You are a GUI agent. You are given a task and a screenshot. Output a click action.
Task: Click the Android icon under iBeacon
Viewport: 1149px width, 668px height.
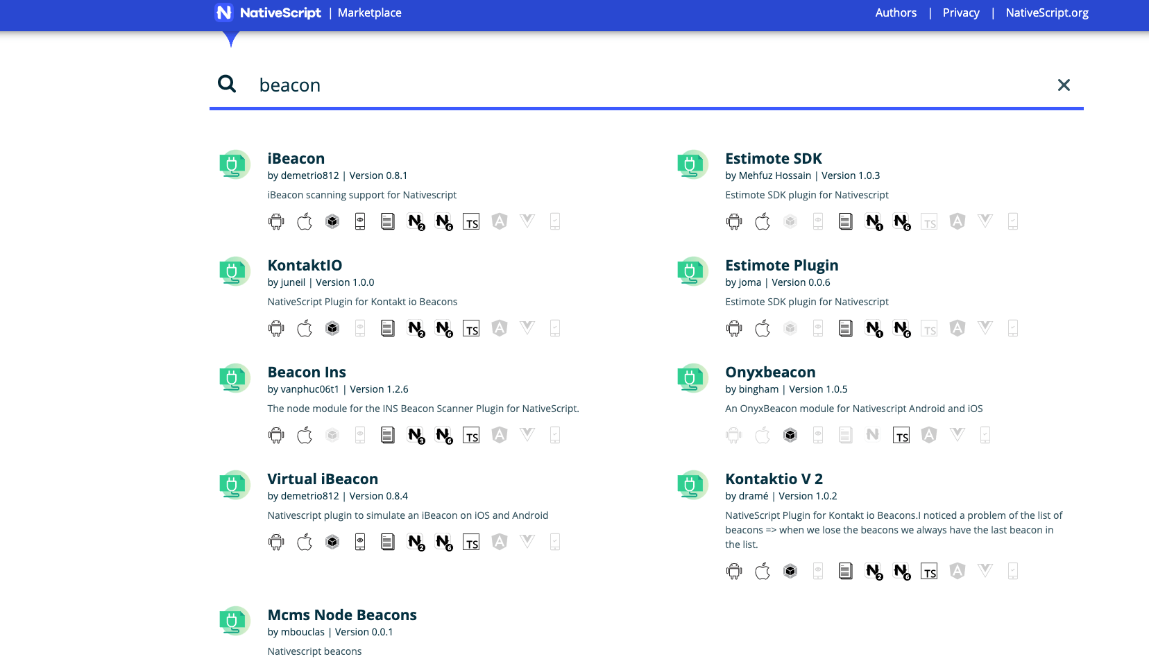(276, 221)
